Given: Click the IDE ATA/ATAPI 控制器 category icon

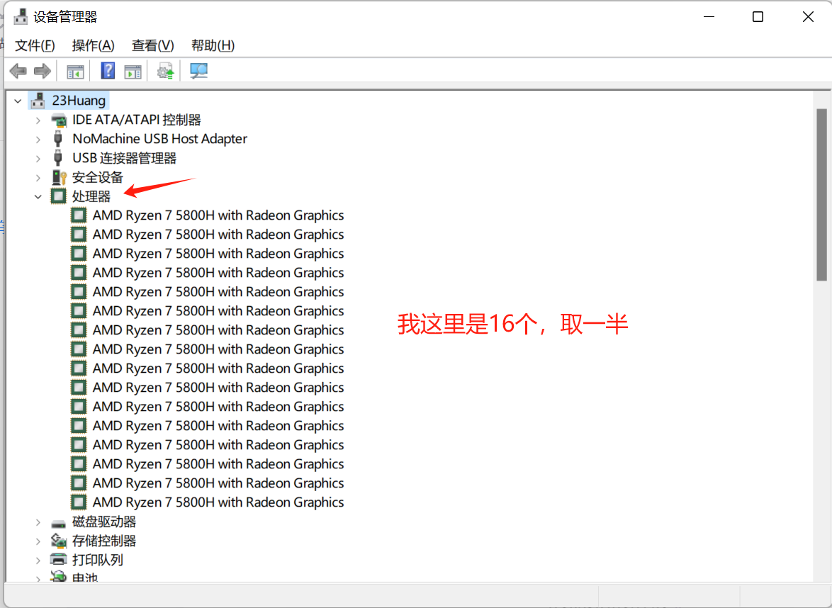Looking at the screenshot, I should 58,120.
